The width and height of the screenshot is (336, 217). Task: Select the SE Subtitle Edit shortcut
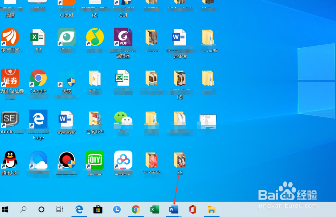(10, 119)
